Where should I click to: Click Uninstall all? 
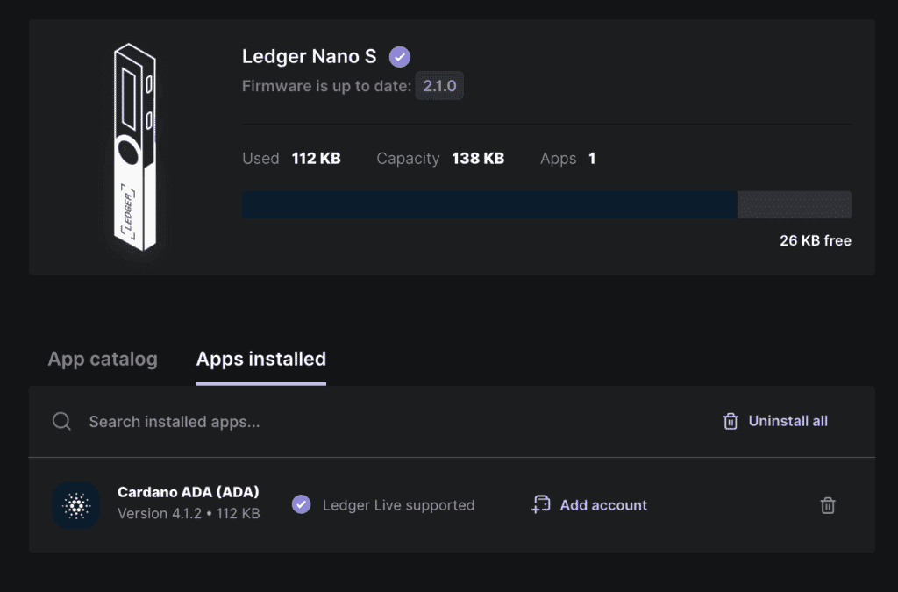[787, 421]
